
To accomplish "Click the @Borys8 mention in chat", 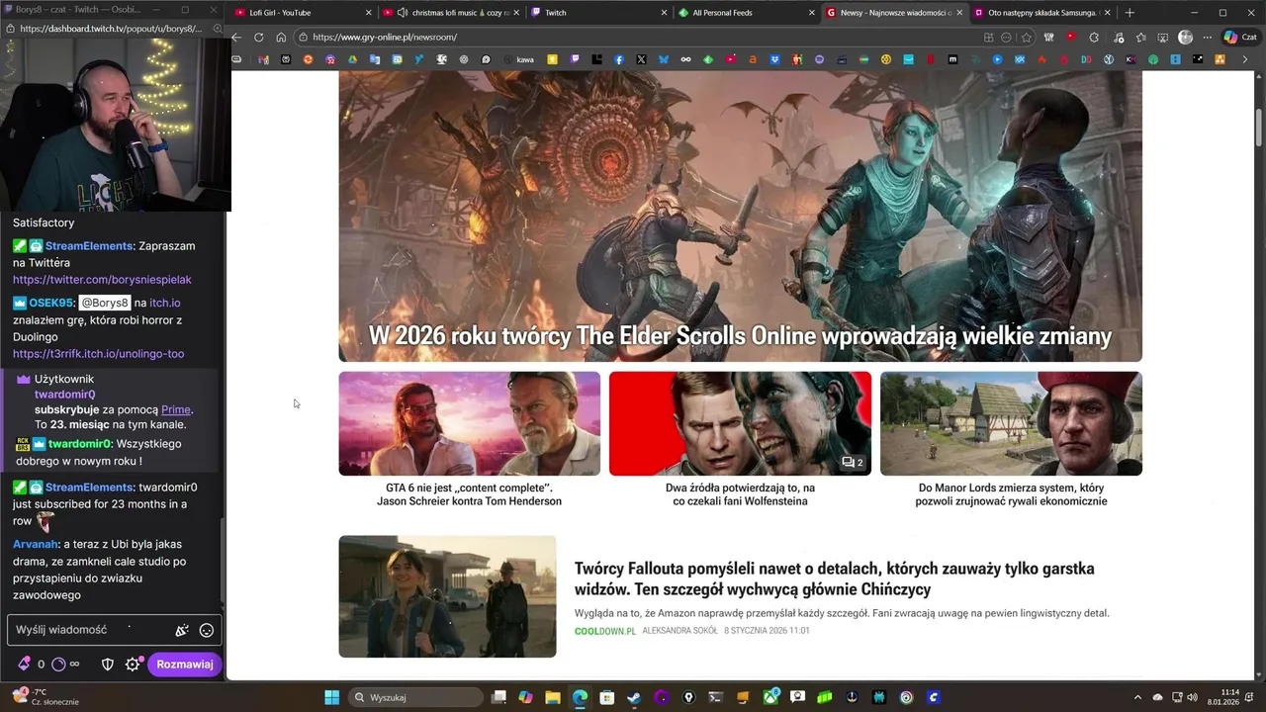I will click(x=105, y=303).
